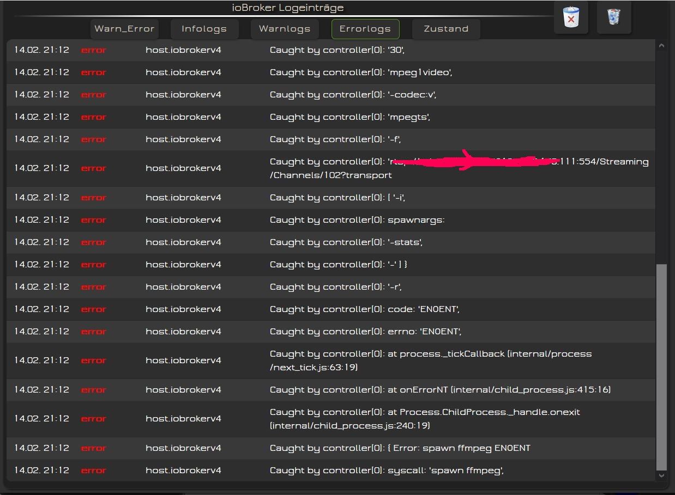Select the ChildProcess._handle.onexit log message
Image resolution: width=675 pixels, height=495 pixels.
[x=425, y=419]
